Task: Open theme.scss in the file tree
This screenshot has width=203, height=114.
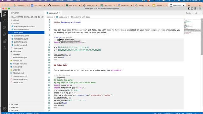Action: (x=18, y=82)
